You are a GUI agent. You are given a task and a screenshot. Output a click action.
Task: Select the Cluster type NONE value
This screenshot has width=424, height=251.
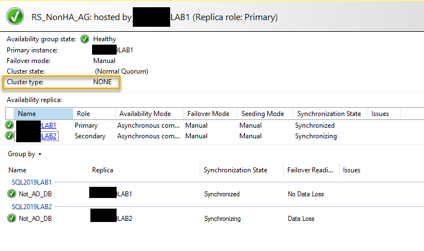point(102,82)
